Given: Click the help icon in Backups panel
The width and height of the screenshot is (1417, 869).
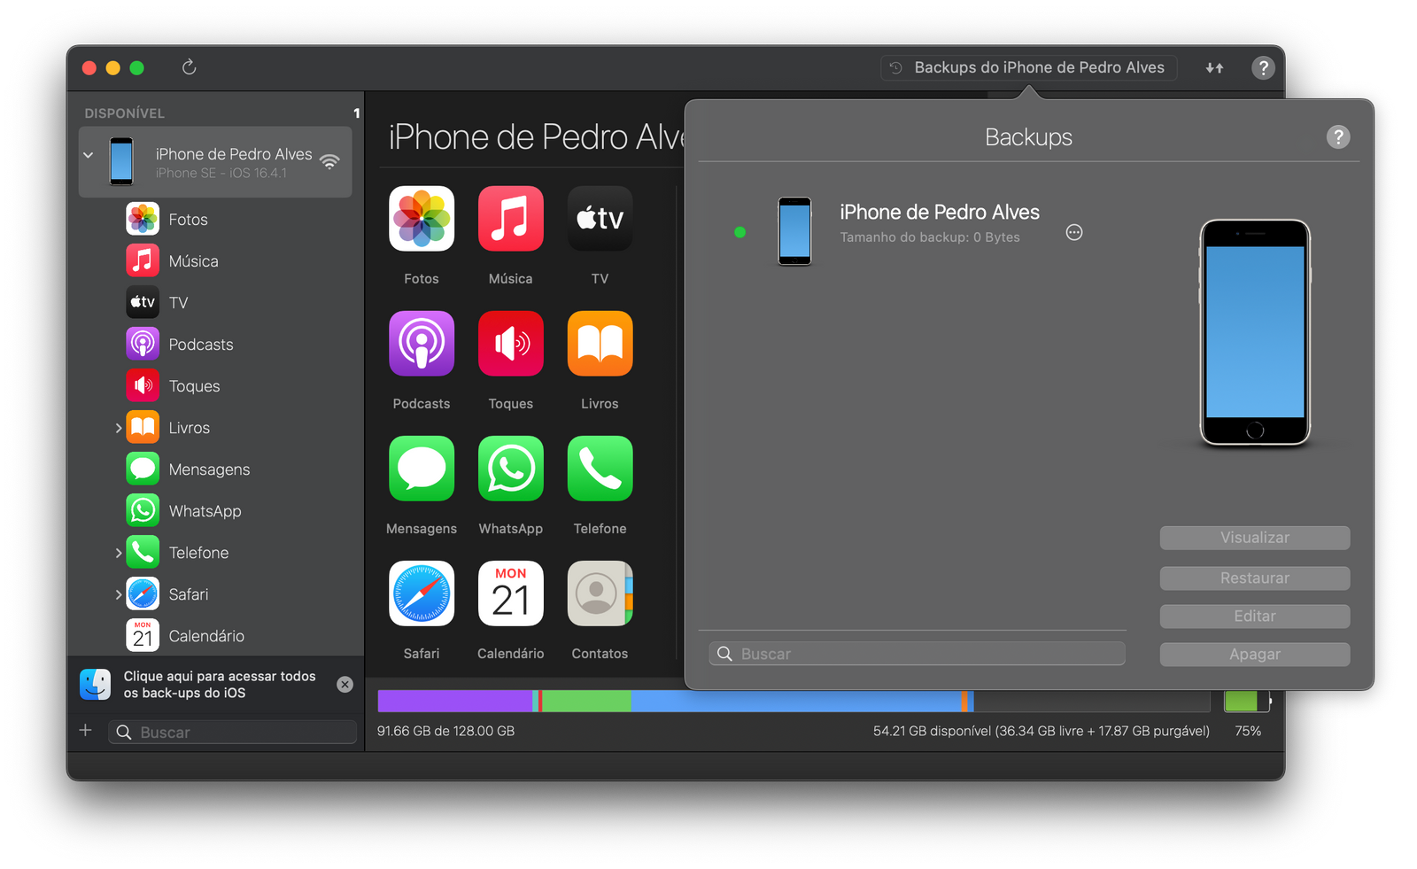Looking at the screenshot, I should [1337, 137].
